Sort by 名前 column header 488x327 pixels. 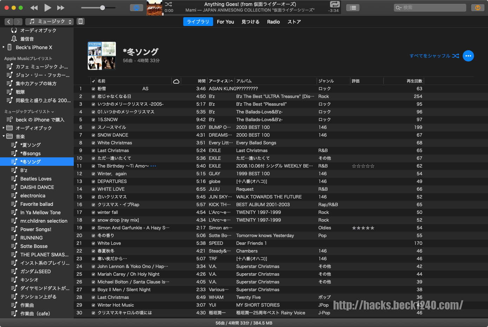[133, 81]
